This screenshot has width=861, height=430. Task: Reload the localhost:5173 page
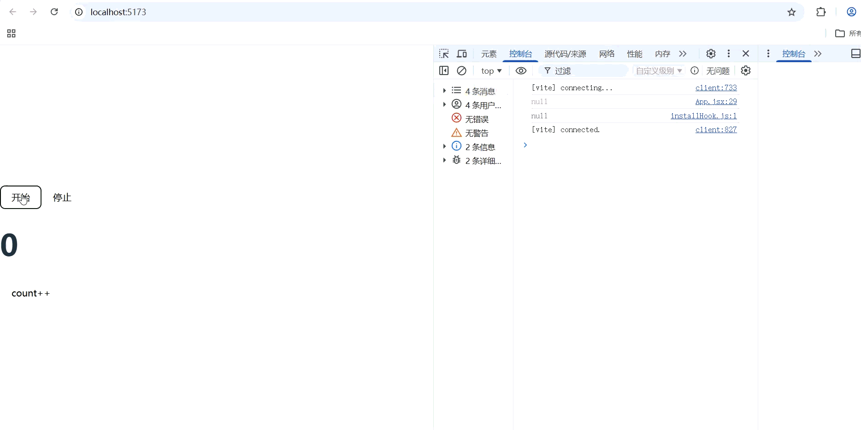[x=54, y=12]
